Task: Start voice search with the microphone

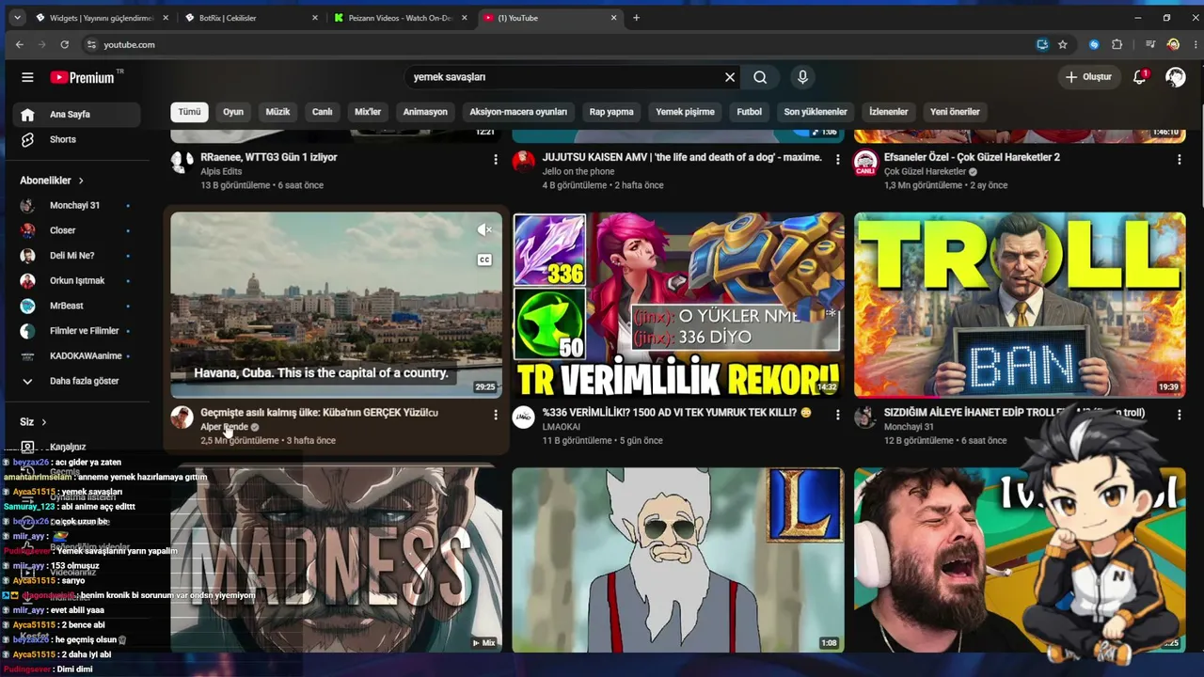Action: tap(802, 77)
